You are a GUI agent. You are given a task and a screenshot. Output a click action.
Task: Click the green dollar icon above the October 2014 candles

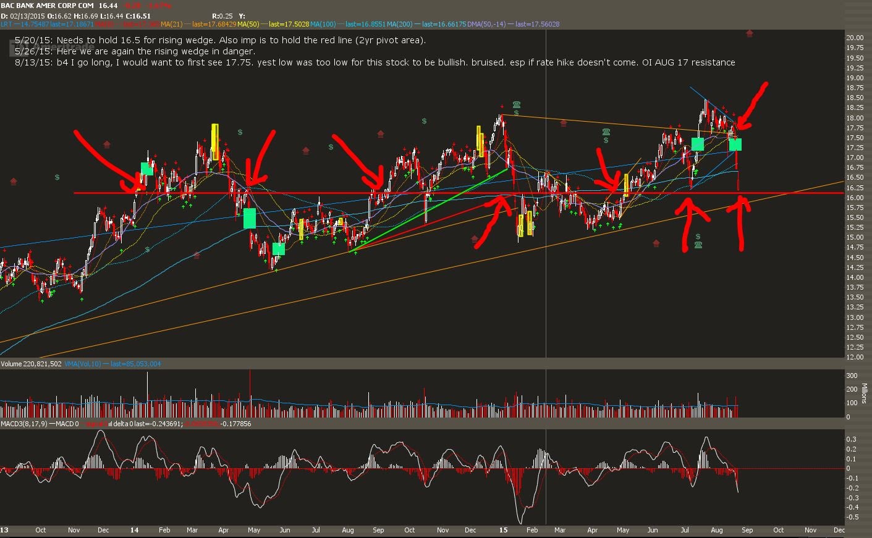pos(424,121)
